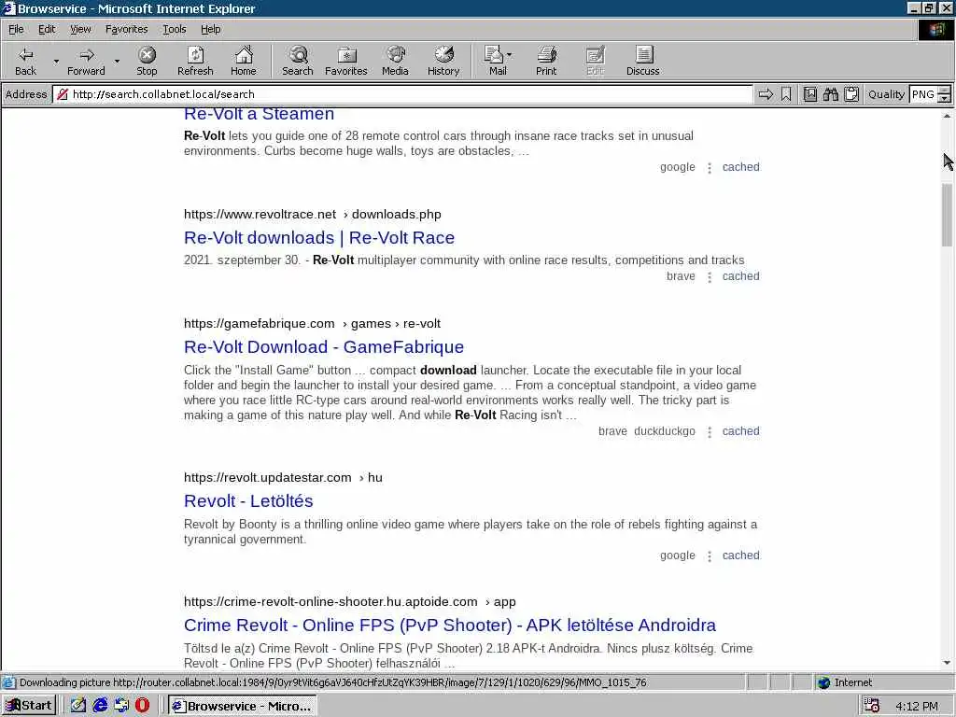Click inside the Address URL field
Screen dimensions: 956x717
coord(402,94)
